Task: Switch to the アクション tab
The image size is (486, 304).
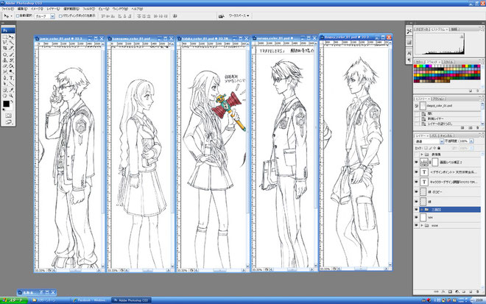Action: tap(439, 99)
